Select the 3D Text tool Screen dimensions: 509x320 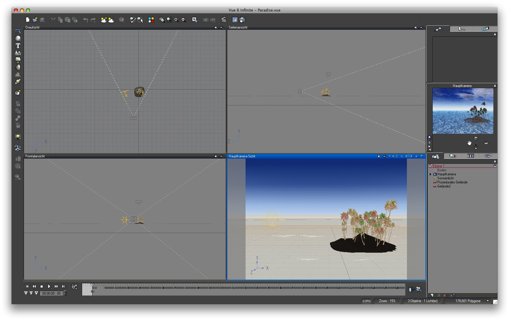pyautogui.click(x=18, y=46)
